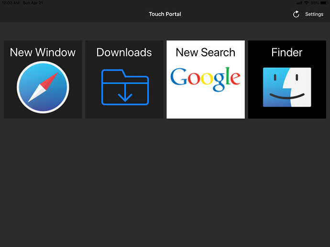Tap the Google logo New Search button

(205, 79)
